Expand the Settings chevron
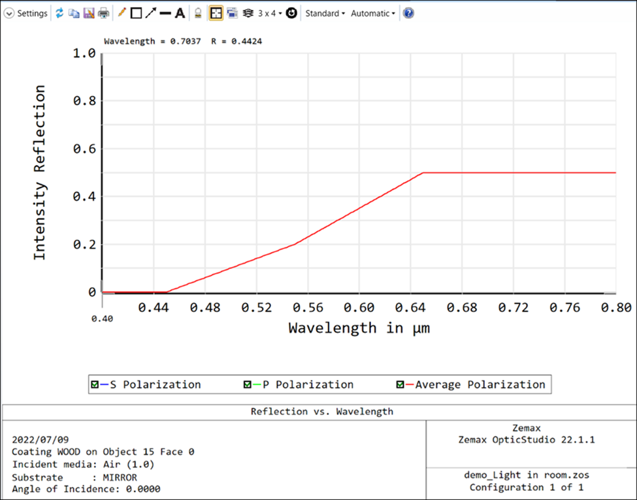This screenshot has width=637, height=500. point(9,14)
